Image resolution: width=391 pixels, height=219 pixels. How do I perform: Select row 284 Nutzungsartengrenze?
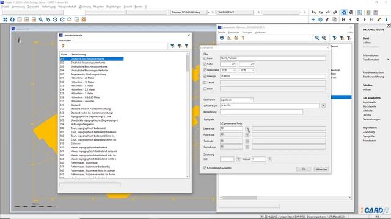click(x=92, y=124)
